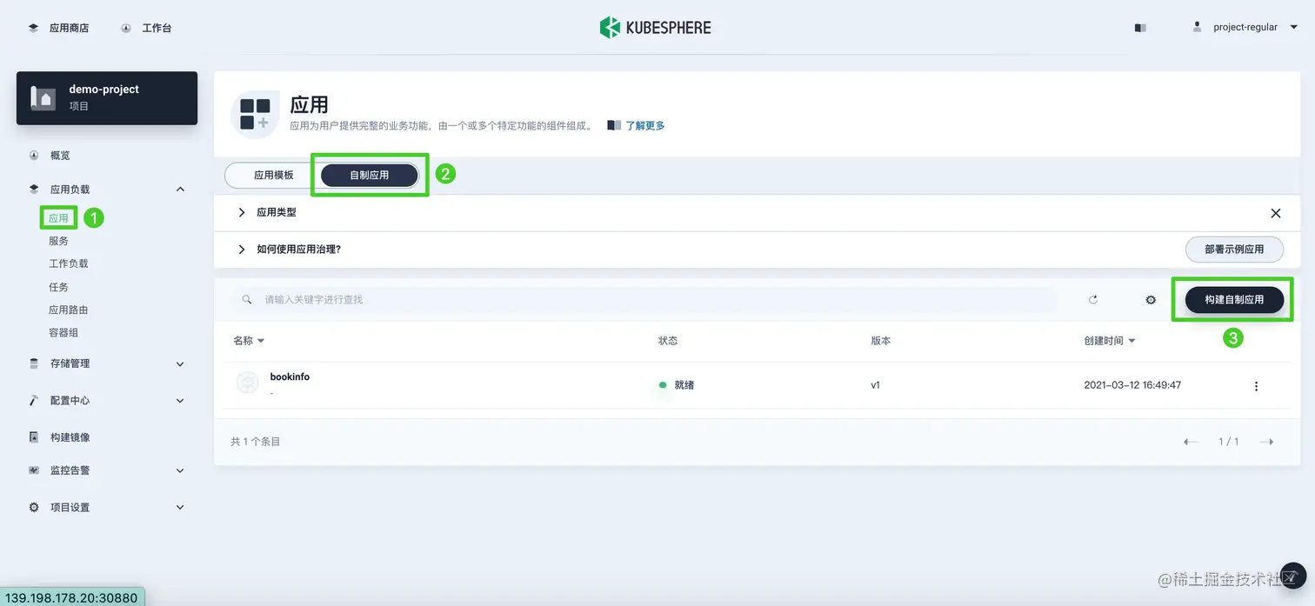
Task: Click the 部署示例应用 button
Action: coord(1234,249)
